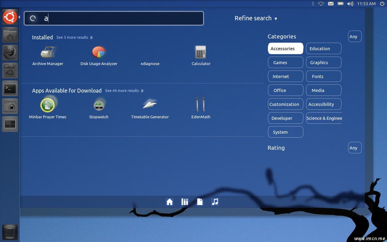Choose the EdenMath app icon
This screenshot has width=387, height=242.
click(x=200, y=106)
